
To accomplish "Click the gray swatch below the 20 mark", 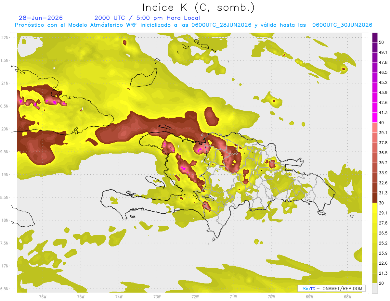I will 375,288.
